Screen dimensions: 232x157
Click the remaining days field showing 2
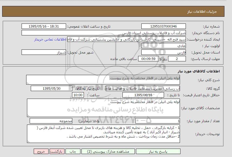point(177,59)
